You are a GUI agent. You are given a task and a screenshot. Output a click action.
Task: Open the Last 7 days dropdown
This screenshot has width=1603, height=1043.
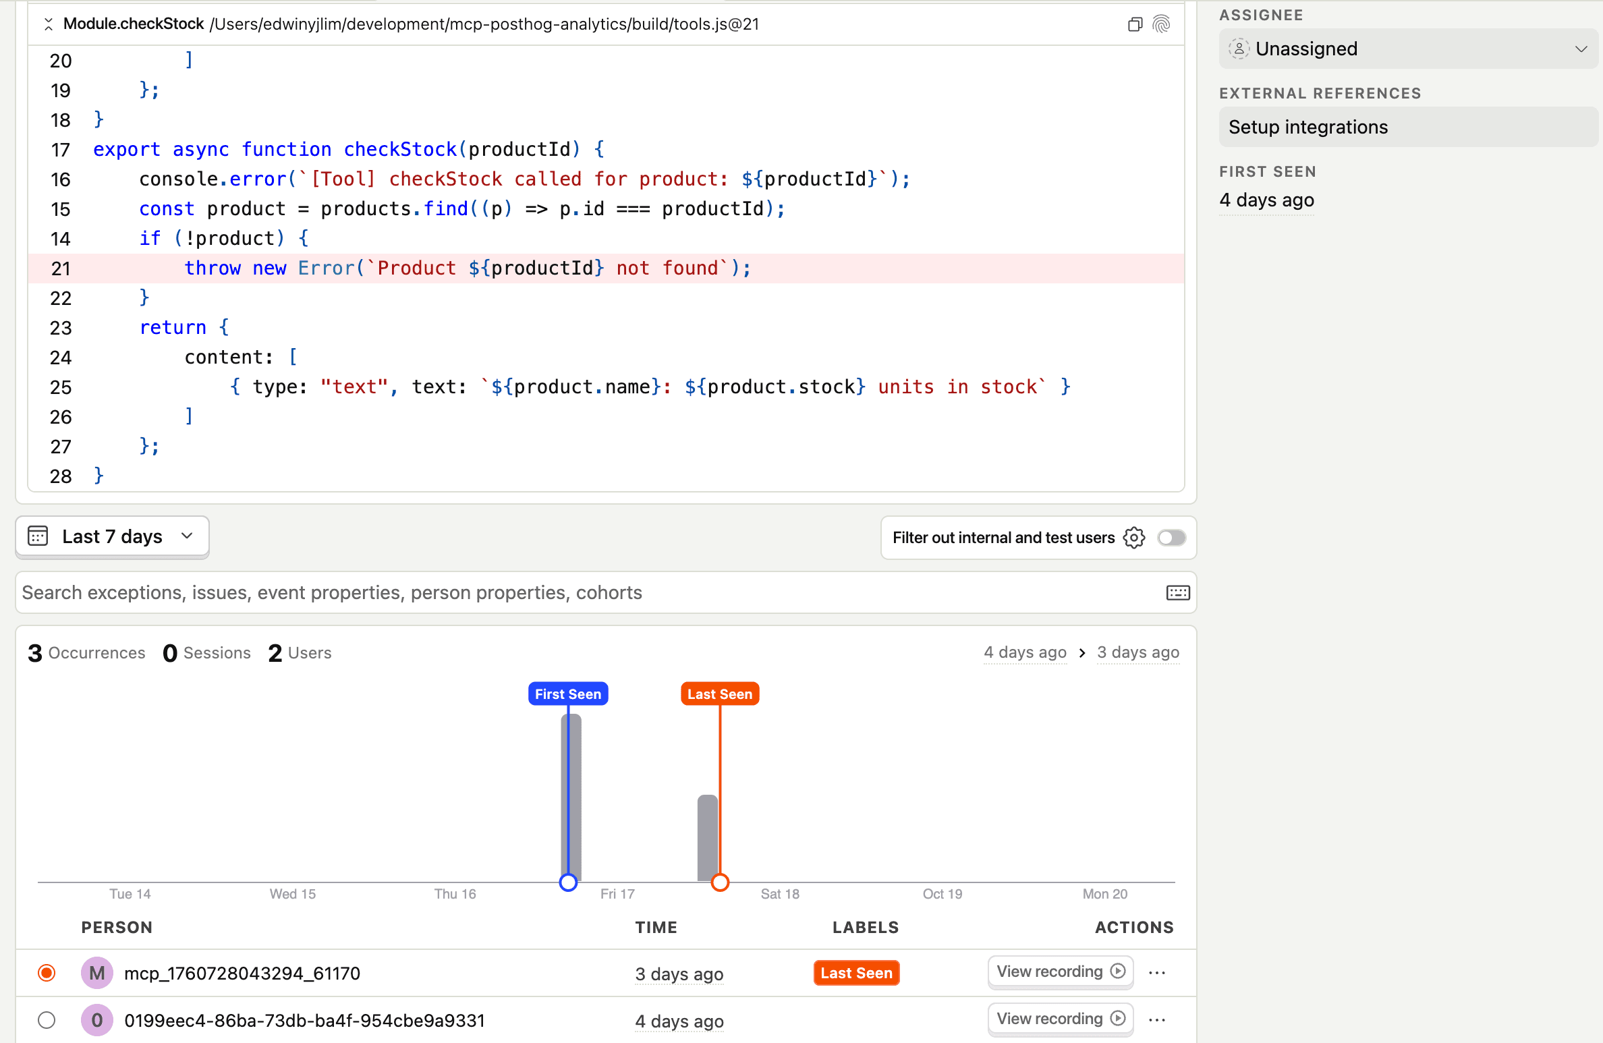(x=112, y=536)
